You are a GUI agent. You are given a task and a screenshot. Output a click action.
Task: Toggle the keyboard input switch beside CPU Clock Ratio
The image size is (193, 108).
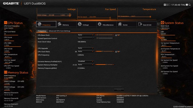pos(118,52)
